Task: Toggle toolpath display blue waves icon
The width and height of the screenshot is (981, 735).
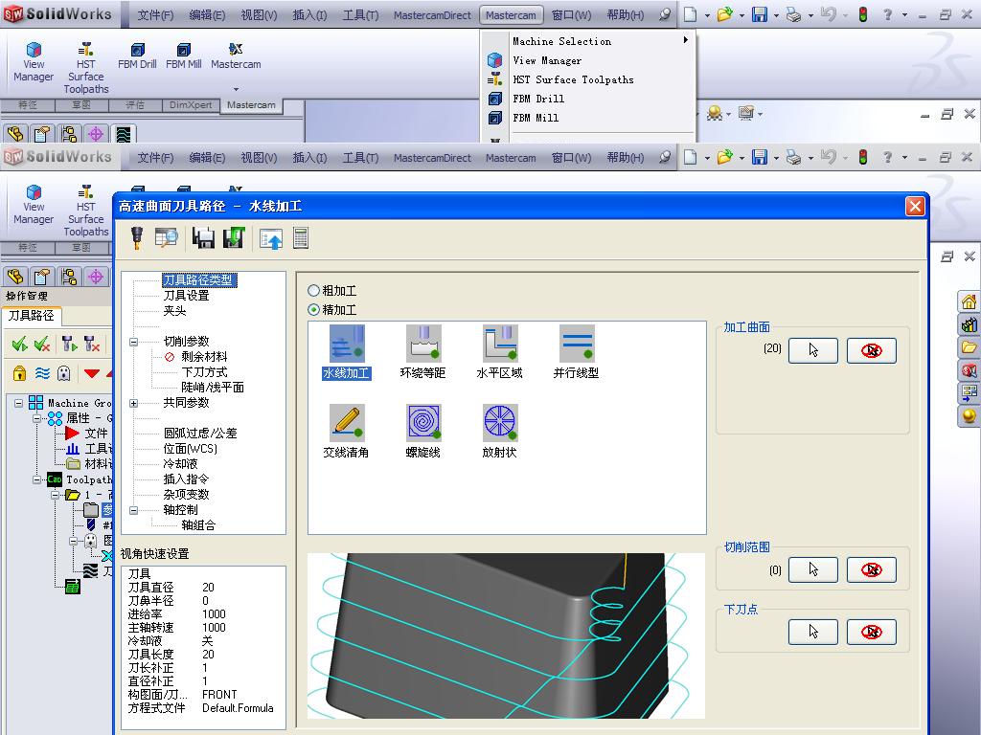Action: [42, 374]
